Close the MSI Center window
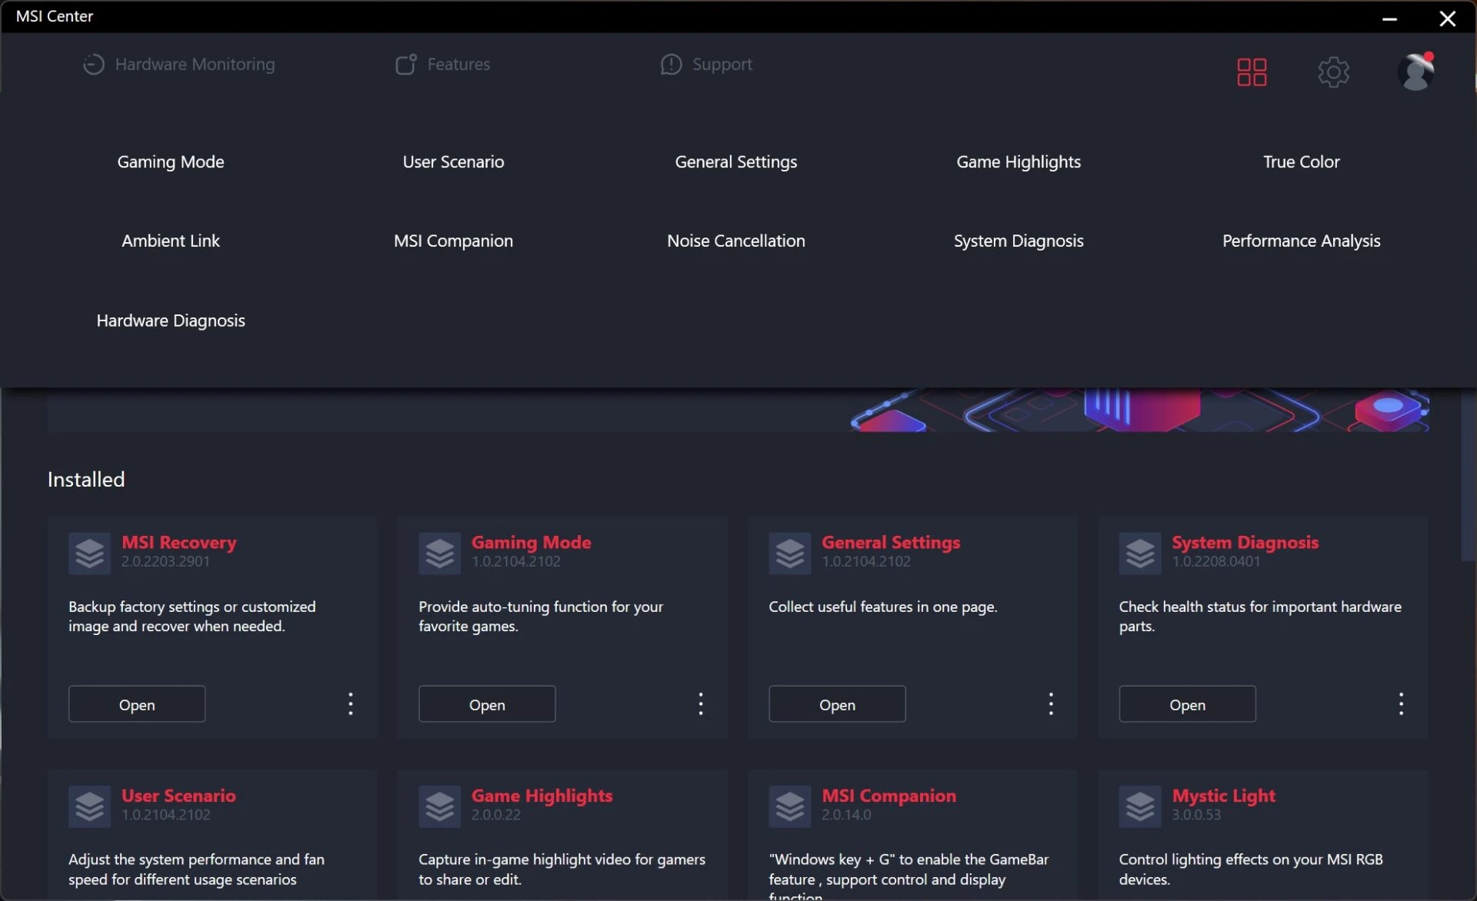Image resolution: width=1477 pixels, height=901 pixels. (1447, 18)
